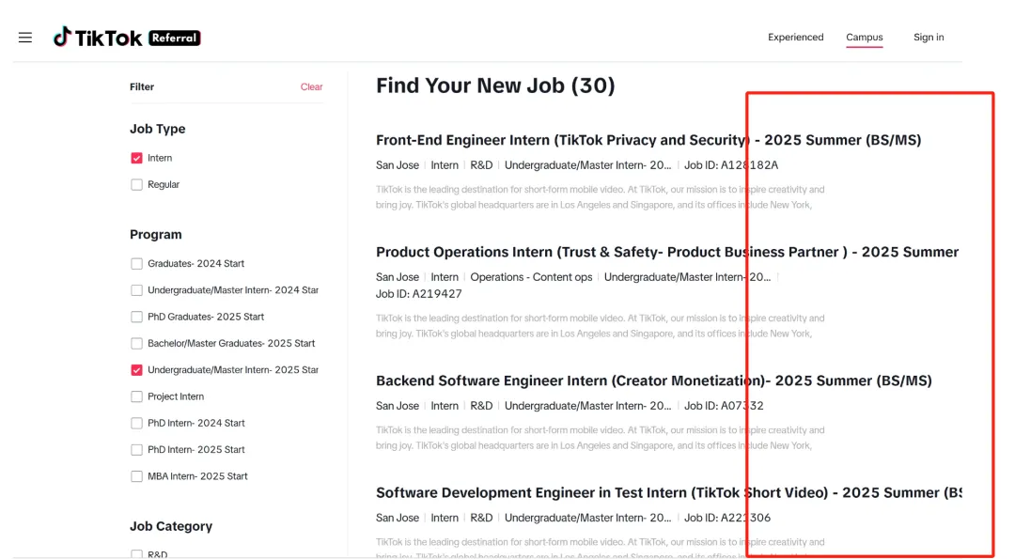Screen dimensions: 1015x559
Task: Click the Job Category filter heading
Action: pyautogui.click(x=171, y=526)
